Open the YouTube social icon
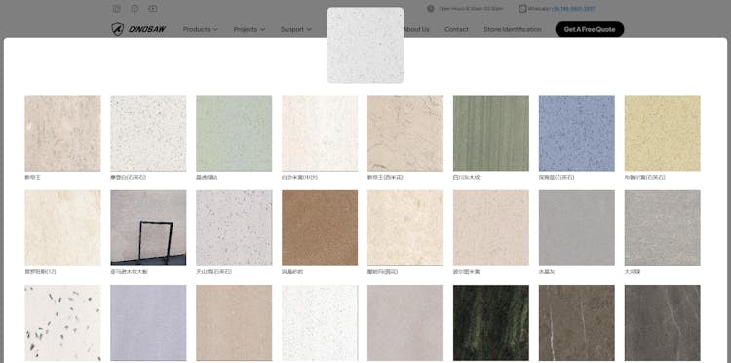 [x=153, y=9]
